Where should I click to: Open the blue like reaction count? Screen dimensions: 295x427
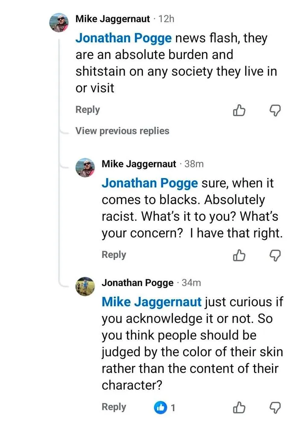164,408
